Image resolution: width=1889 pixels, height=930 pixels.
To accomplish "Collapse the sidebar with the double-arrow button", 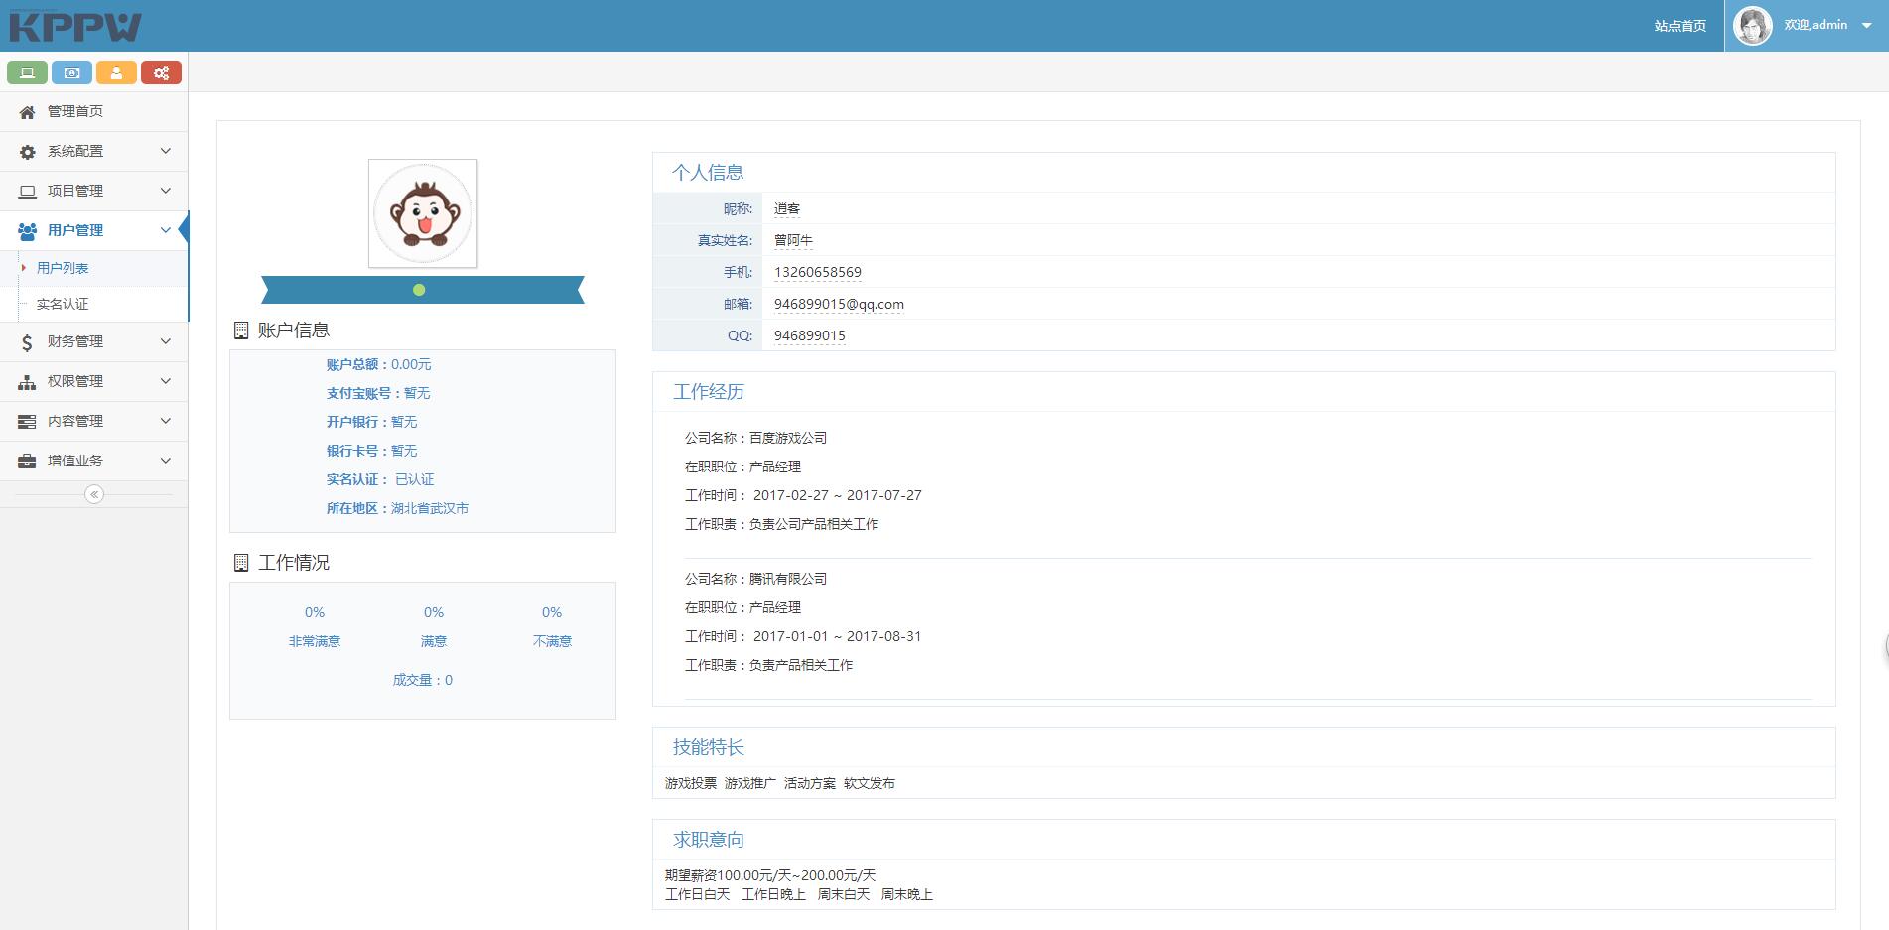I will click(94, 494).
